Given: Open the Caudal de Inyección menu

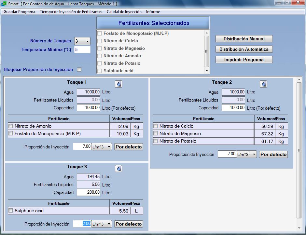Looking at the screenshot, I should pyautogui.click(x=124, y=12).
